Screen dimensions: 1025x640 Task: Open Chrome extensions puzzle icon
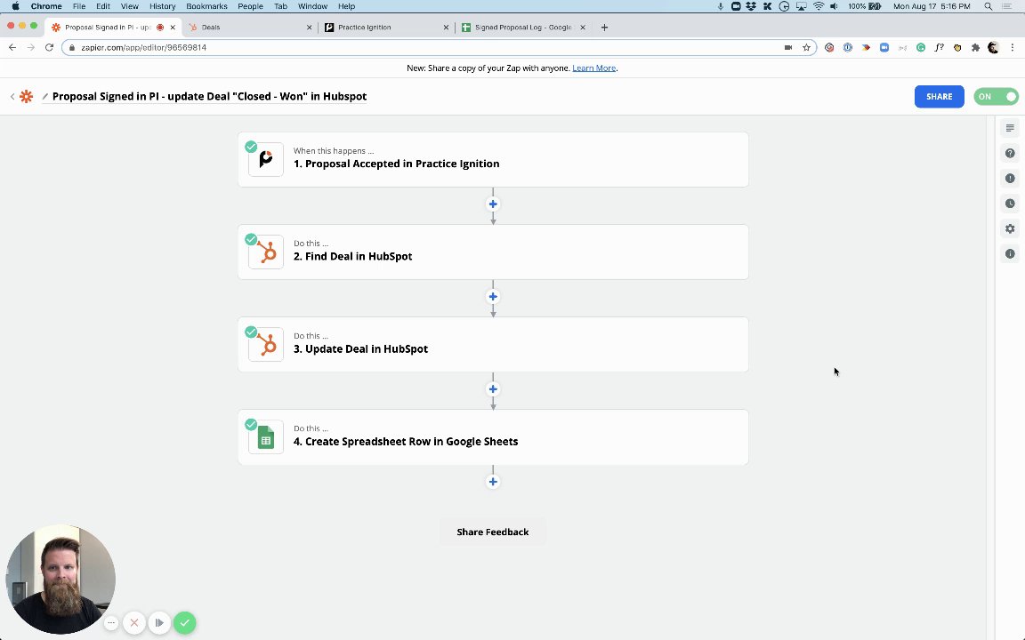(976, 47)
